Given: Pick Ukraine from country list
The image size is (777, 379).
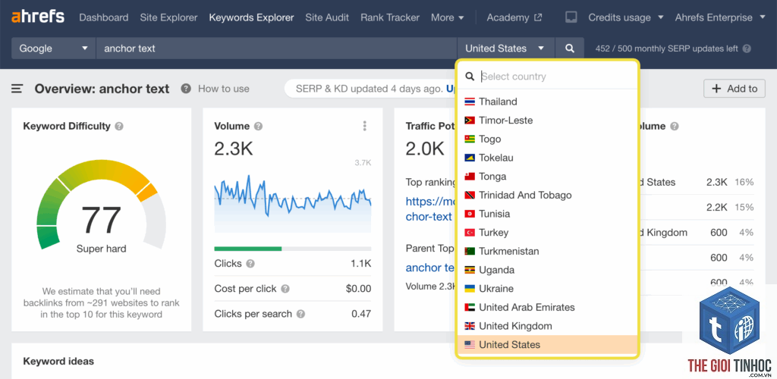Looking at the screenshot, I should (548, 289).
